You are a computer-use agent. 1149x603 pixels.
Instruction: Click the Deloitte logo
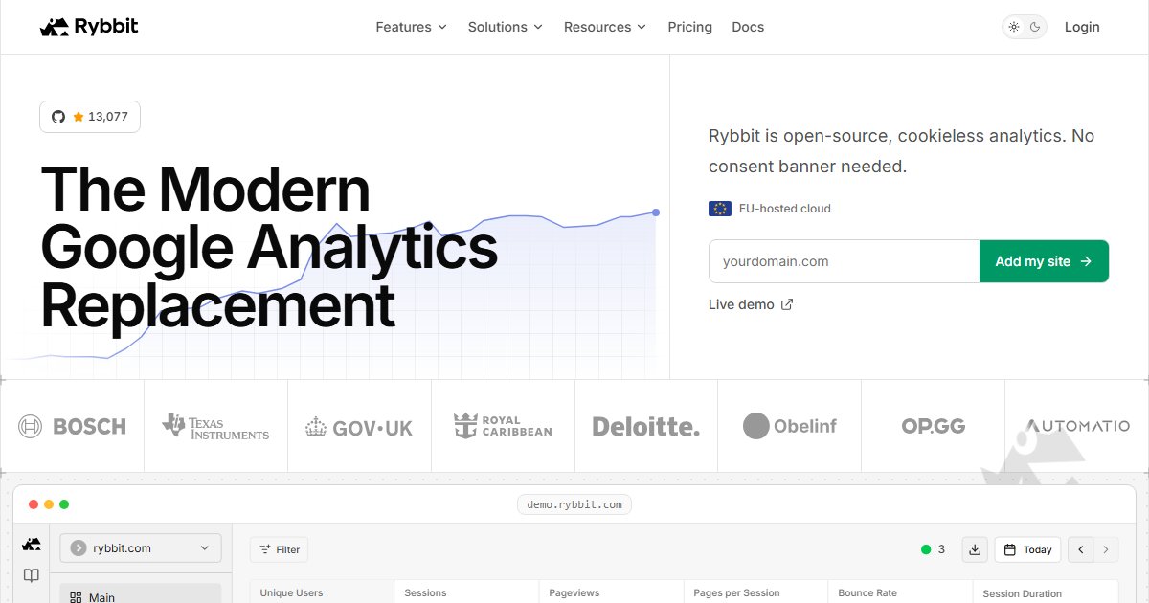(646, 426)
